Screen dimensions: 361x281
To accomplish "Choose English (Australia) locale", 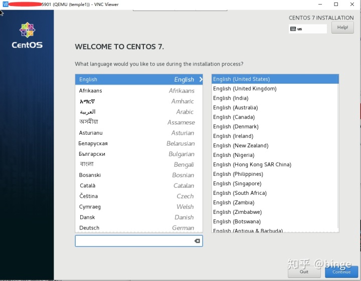I will [275, 108].
